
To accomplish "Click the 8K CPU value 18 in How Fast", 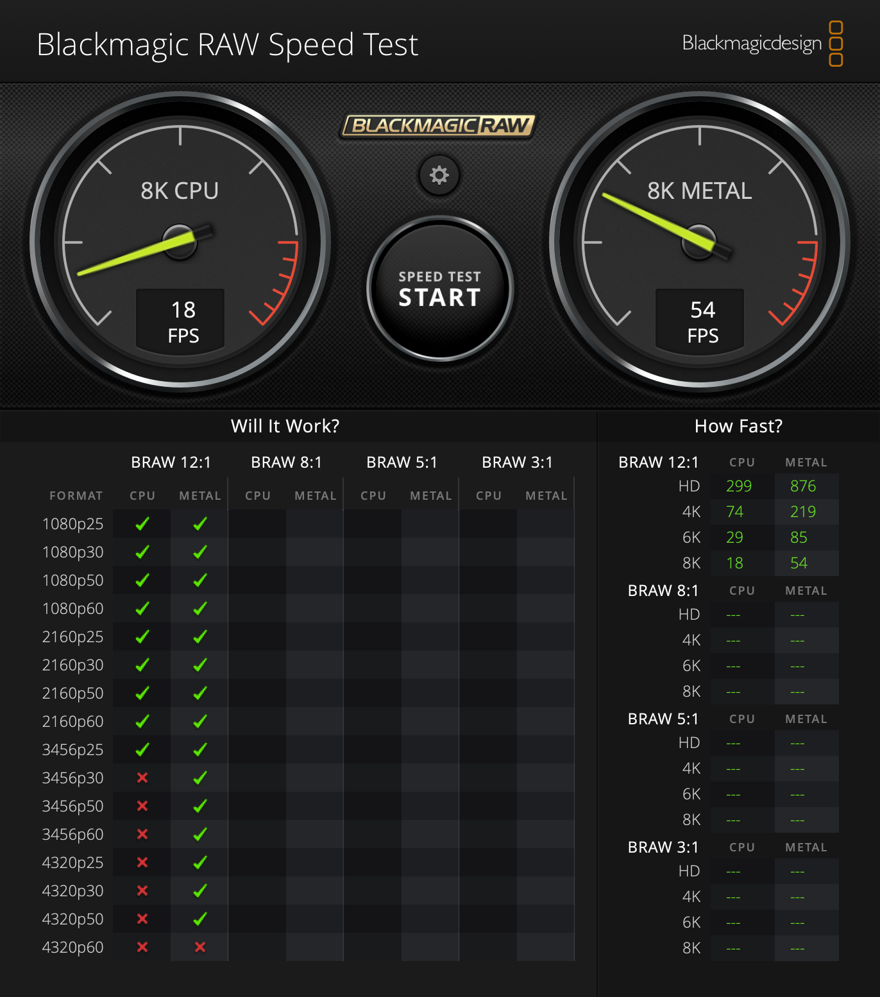I will click(x=735, y=563).
